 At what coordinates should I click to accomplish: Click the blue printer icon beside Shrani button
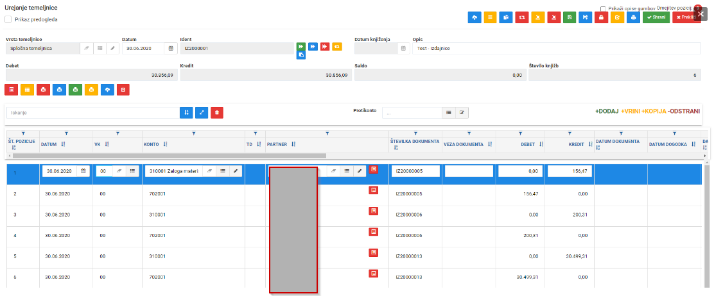(x=634, y=17)
